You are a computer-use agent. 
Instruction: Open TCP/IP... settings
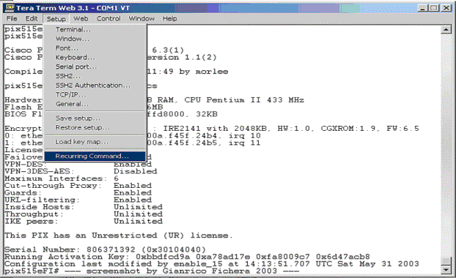pos(95,95)
